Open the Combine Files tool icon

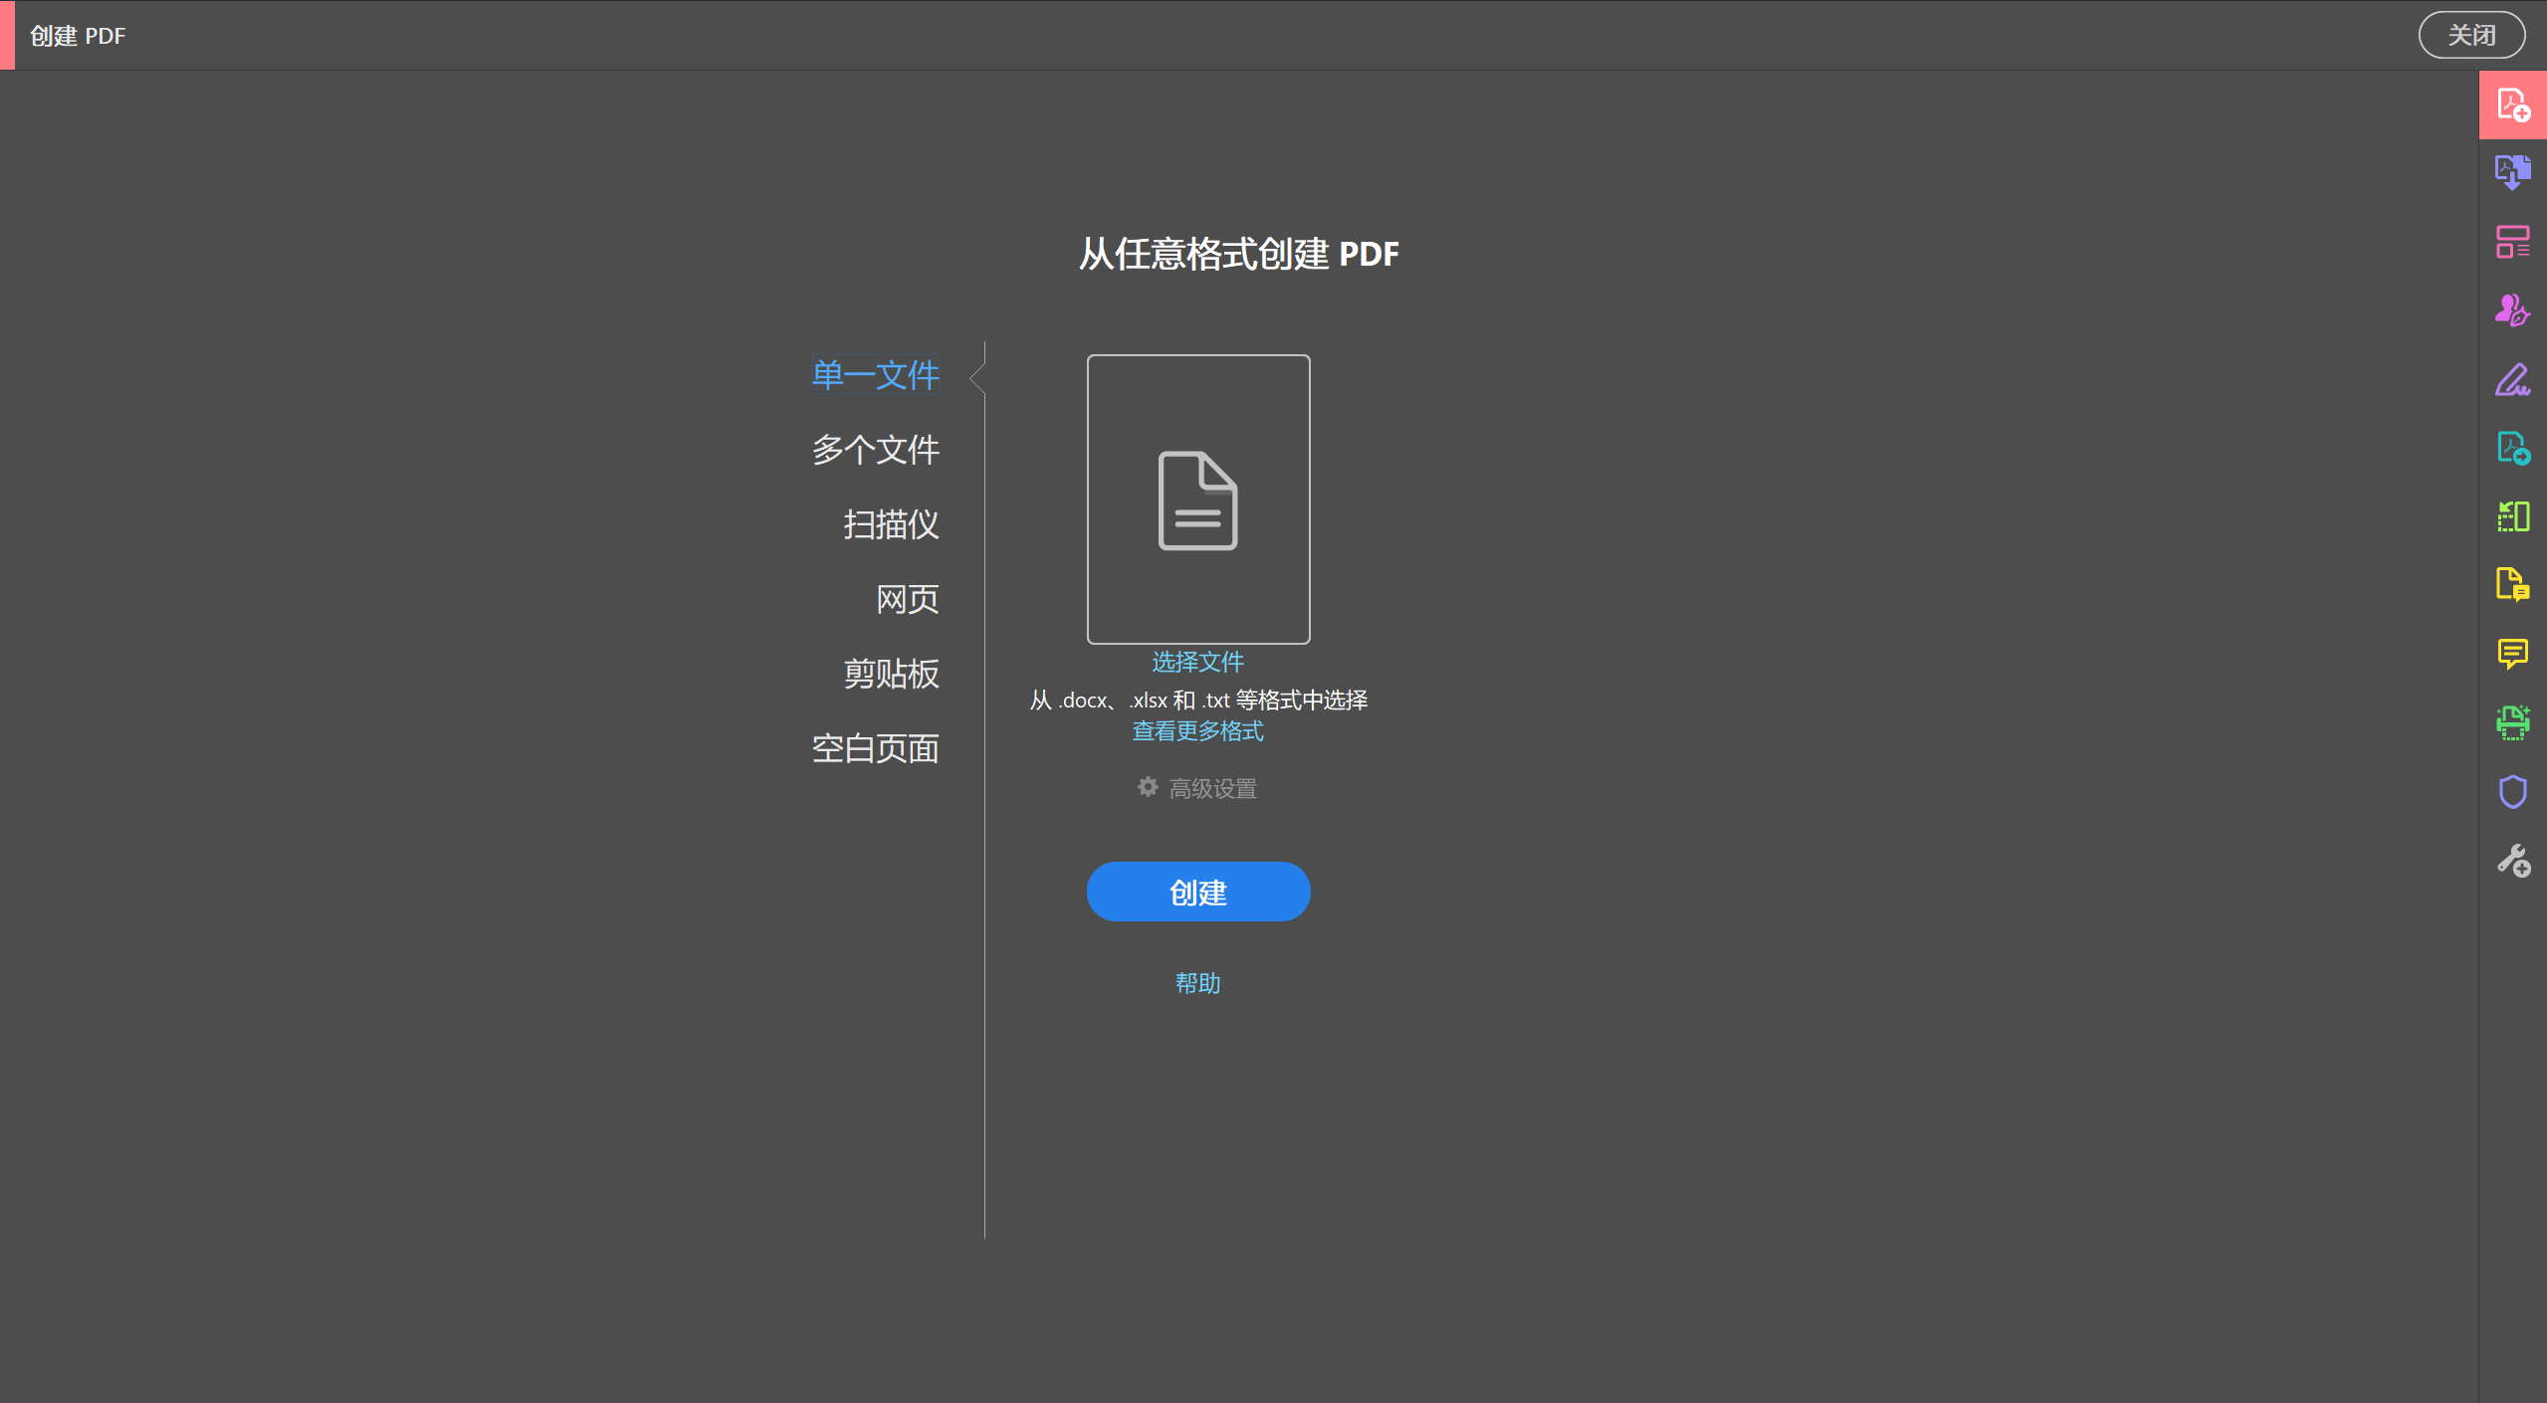2512,172
